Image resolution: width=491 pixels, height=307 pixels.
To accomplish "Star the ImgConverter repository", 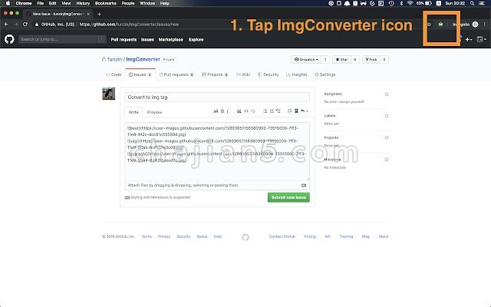I will 341,60.
